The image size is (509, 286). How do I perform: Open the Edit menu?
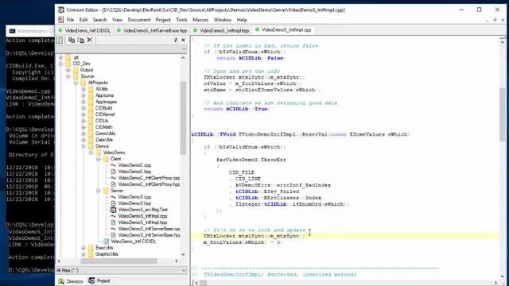[84, 20]
